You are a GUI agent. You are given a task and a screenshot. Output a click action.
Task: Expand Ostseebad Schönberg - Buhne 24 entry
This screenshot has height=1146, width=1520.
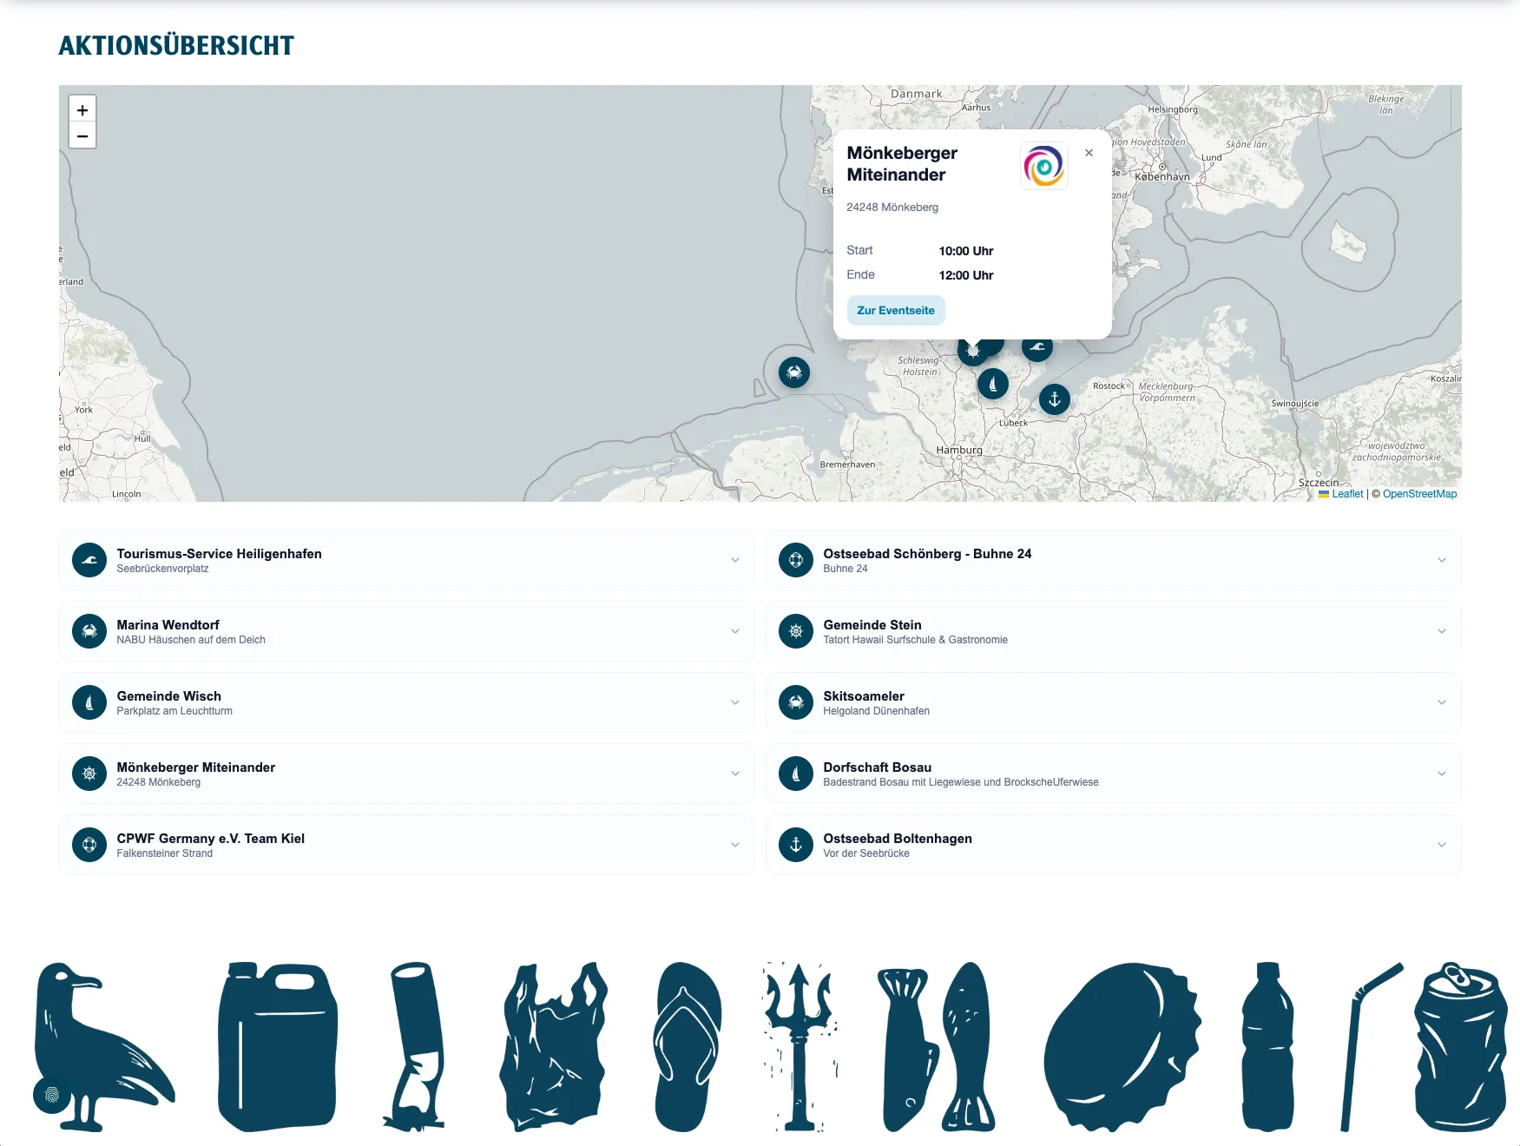(x=1442, y=560)
